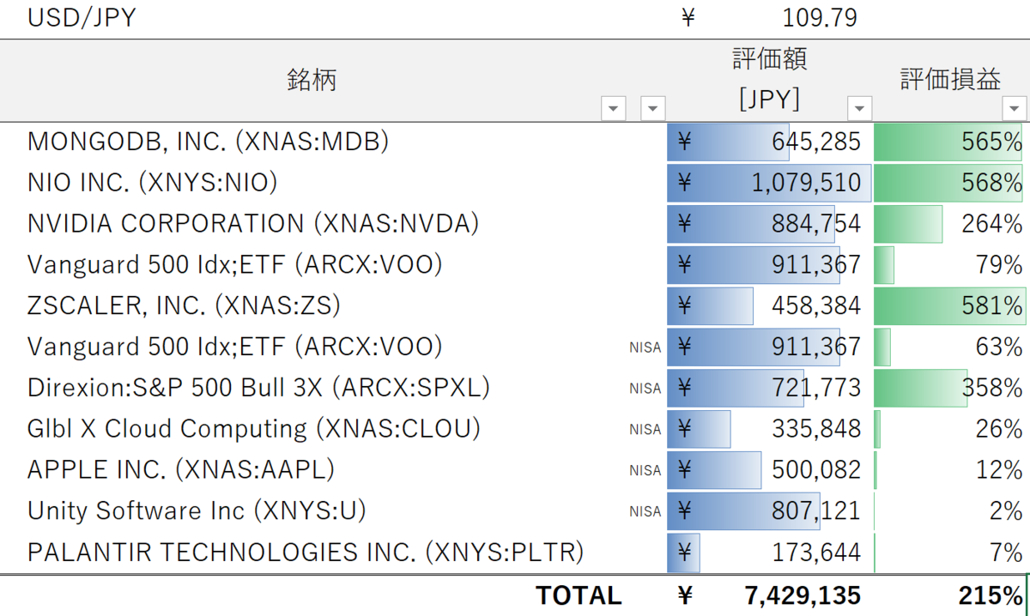
Task: Select the 79% gain cell
Action: click(950, 265)
